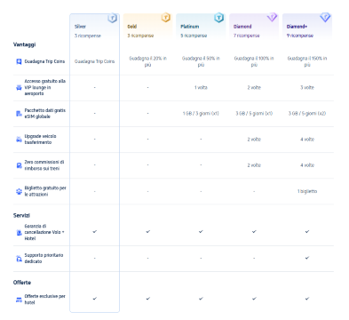Click the Platinum tier badge icon
Viewport: 349px width, 320px height.
click(218, 18)
